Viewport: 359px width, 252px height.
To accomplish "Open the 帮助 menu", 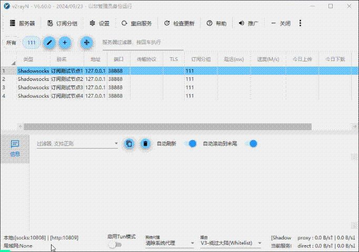I will [x=216, y=23].
